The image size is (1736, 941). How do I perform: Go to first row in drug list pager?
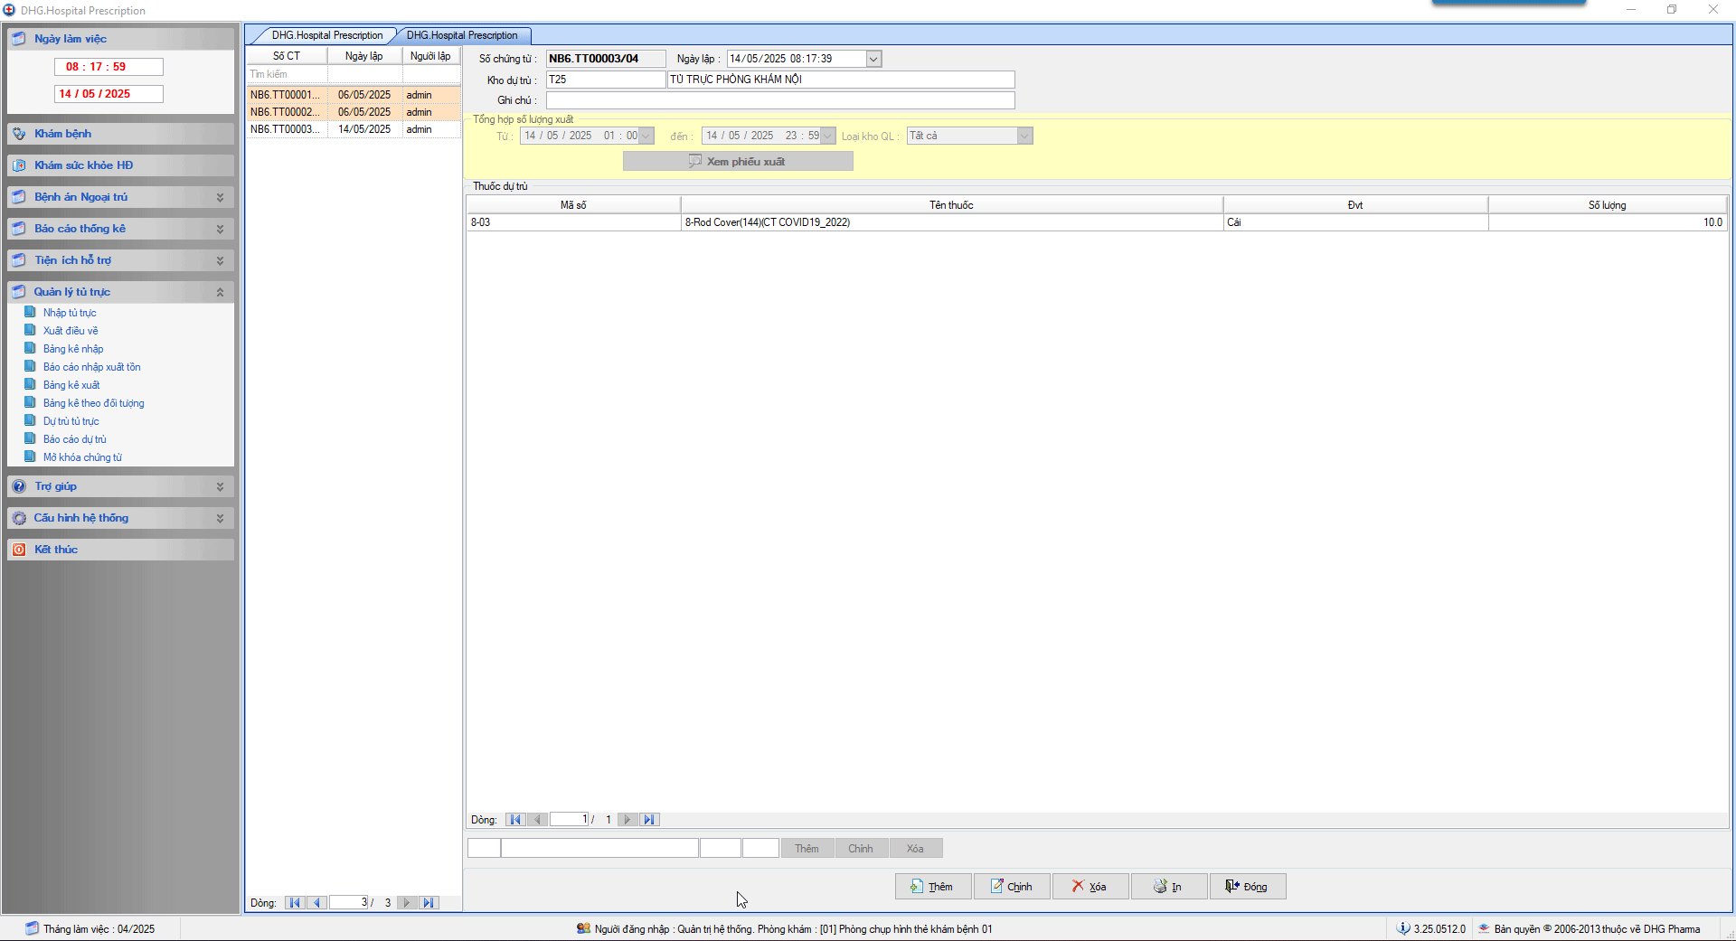(515, 820)
